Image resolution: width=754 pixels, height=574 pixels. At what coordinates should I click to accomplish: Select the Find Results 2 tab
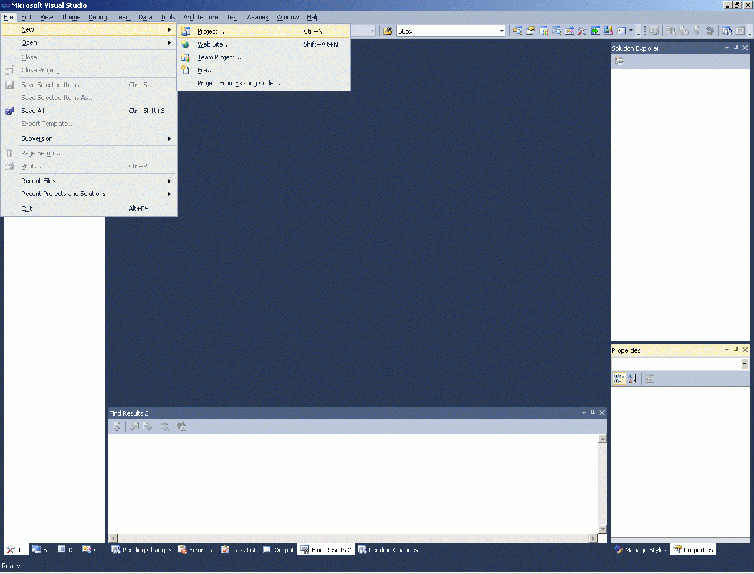326,550
